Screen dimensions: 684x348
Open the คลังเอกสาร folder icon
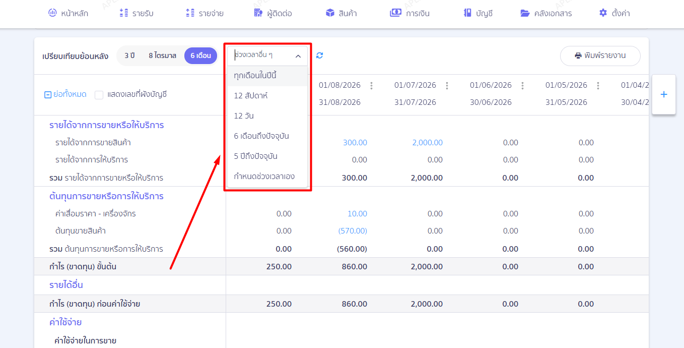pyautogui.click(x=525, y=13)
